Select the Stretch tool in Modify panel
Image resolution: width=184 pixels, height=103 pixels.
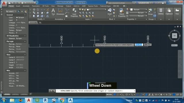click(34, 16)
